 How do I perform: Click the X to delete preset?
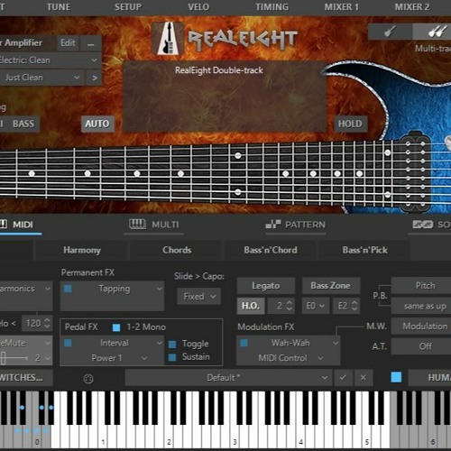pyautogui.click(x=364, y=378)
